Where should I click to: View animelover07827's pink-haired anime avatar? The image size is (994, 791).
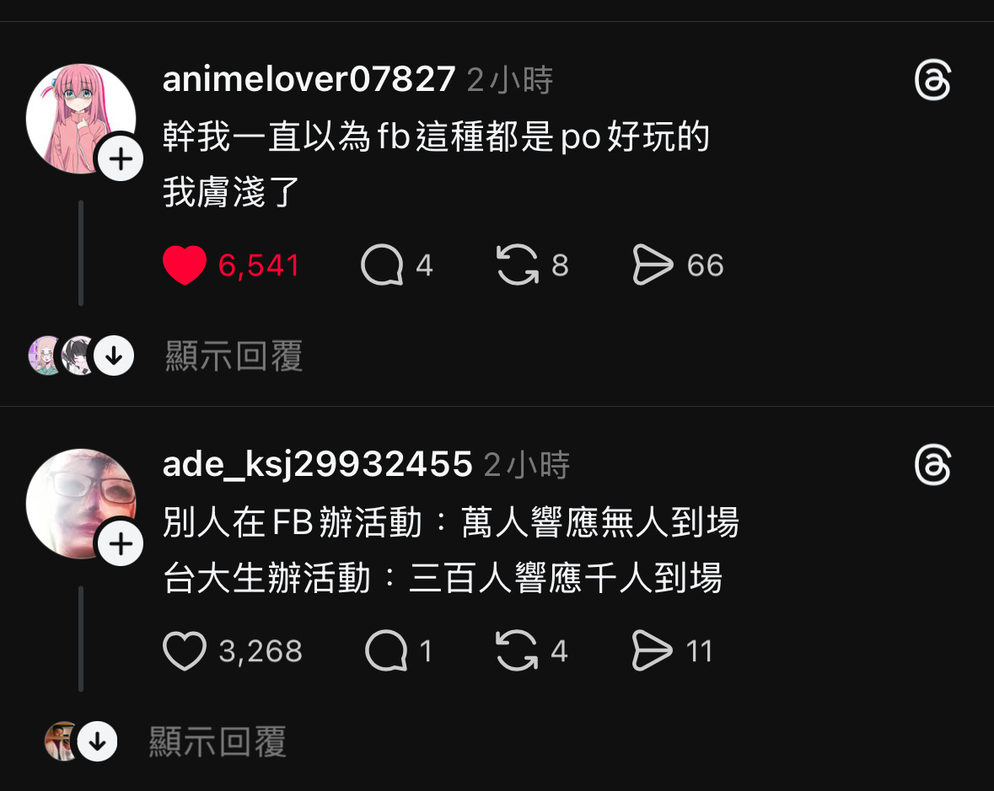point(80,119)
